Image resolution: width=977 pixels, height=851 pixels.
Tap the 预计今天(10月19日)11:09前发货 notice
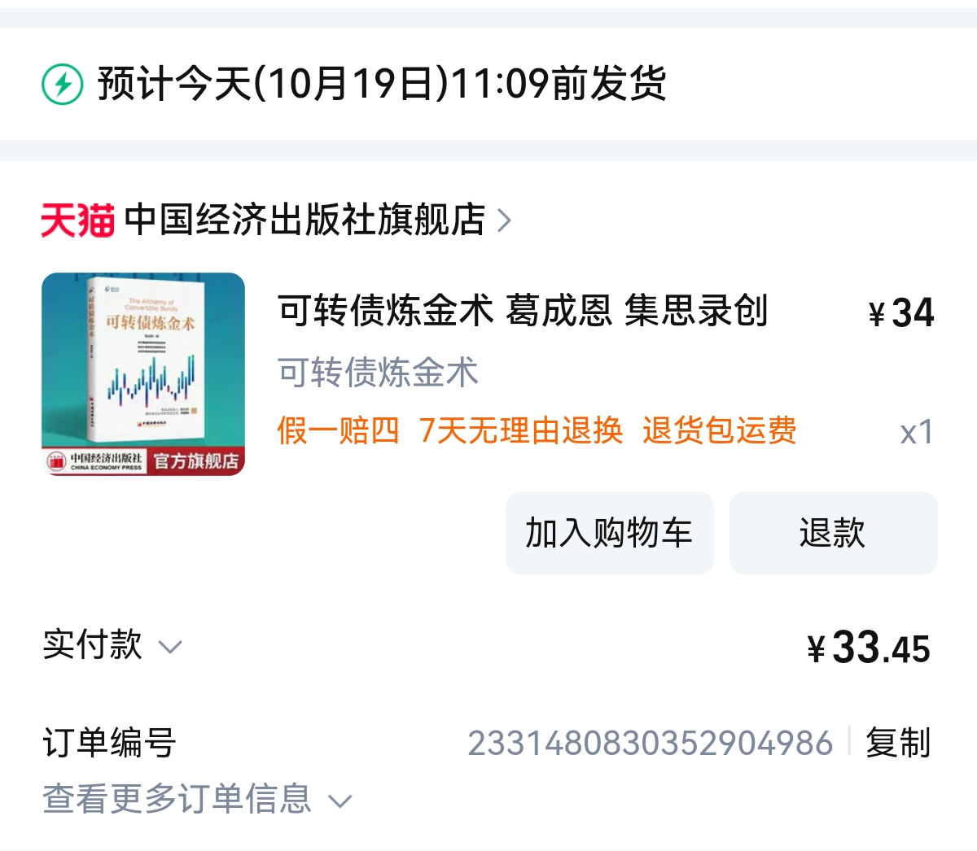tap(381, 84)
